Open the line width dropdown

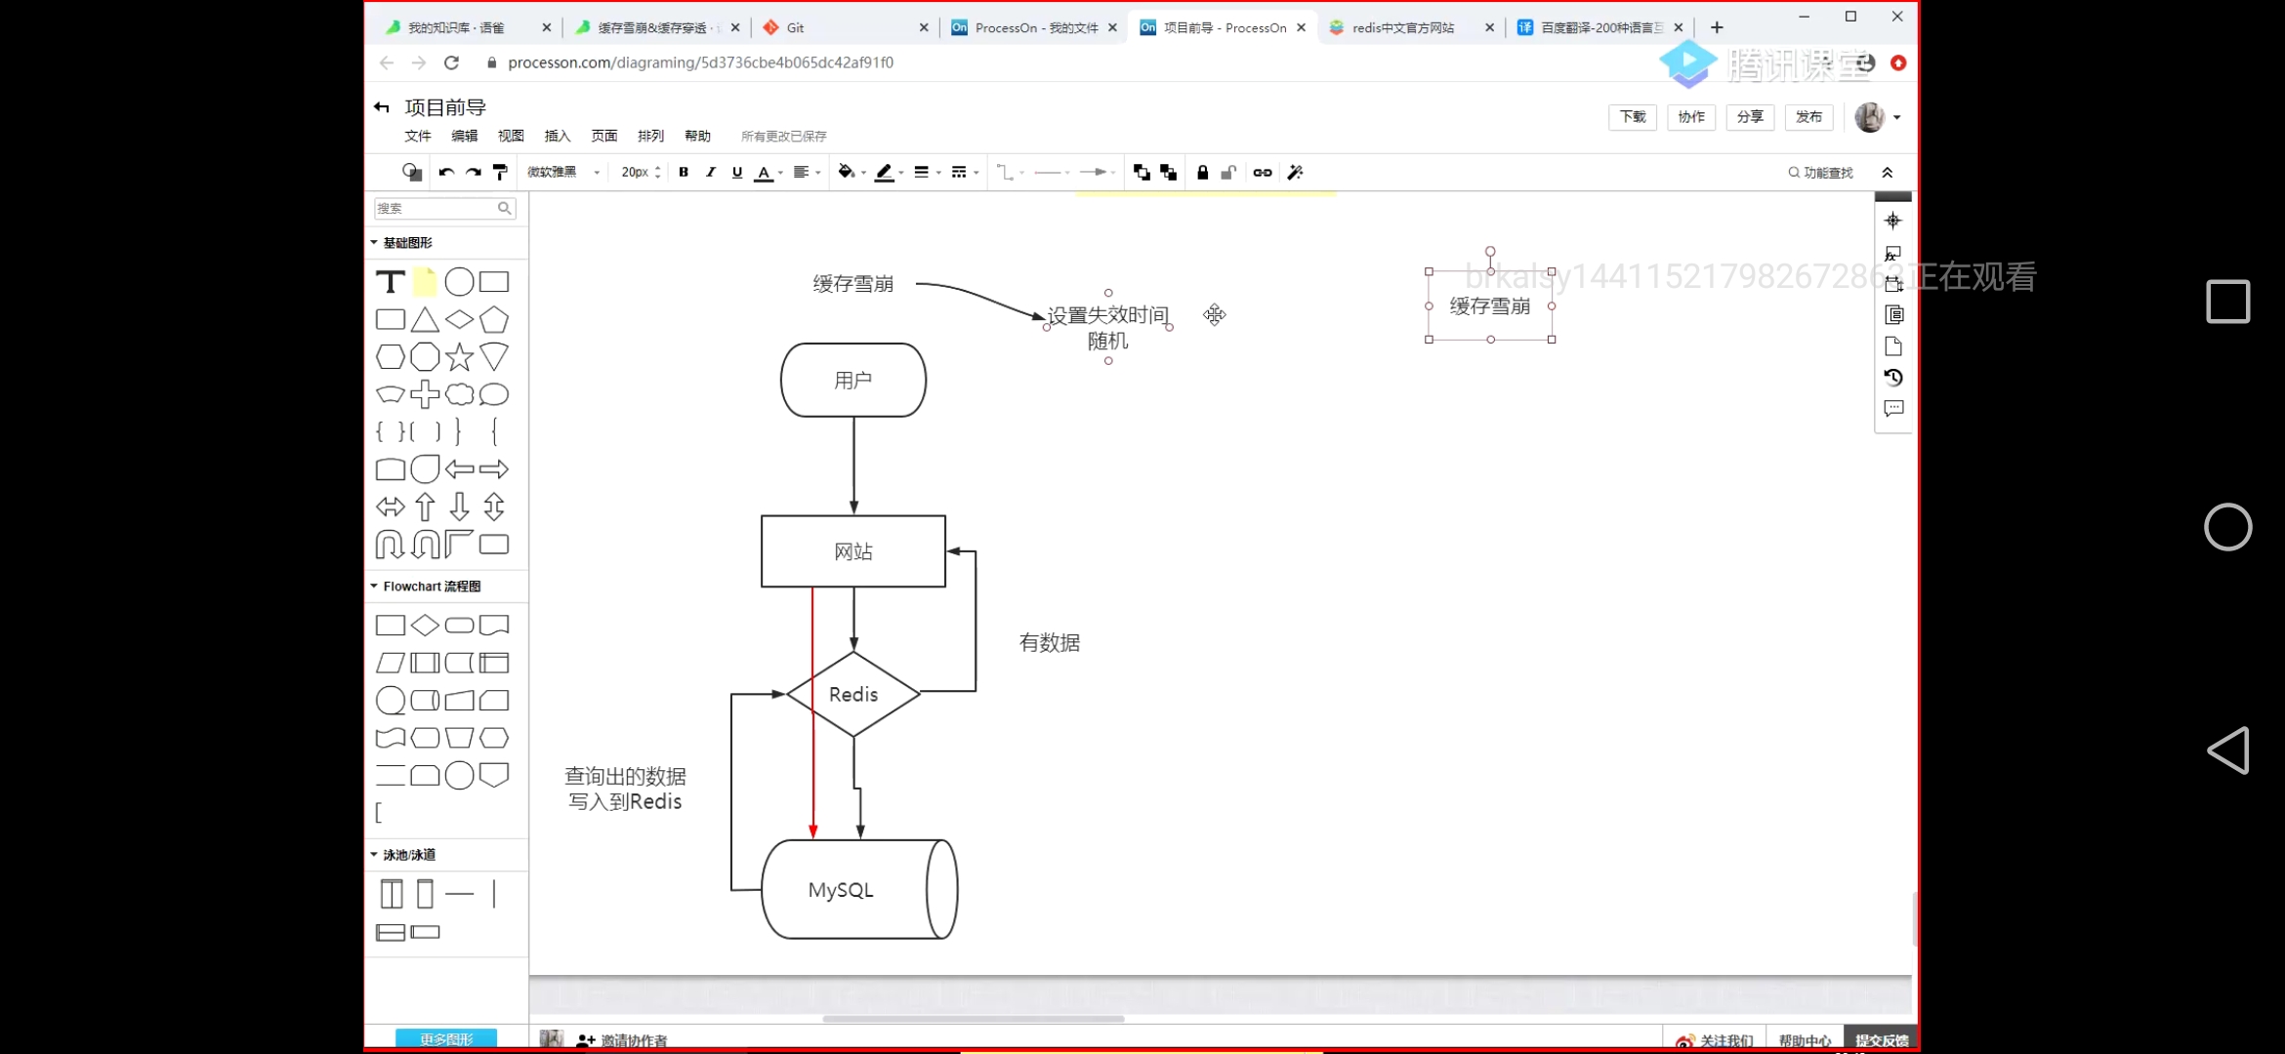point(926,173)
